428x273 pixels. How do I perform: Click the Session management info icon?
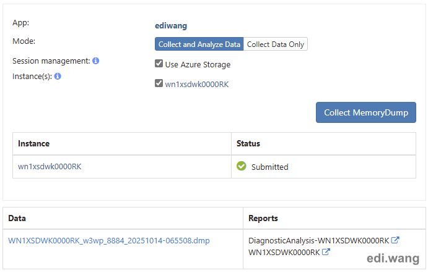(x=96, y=61)
